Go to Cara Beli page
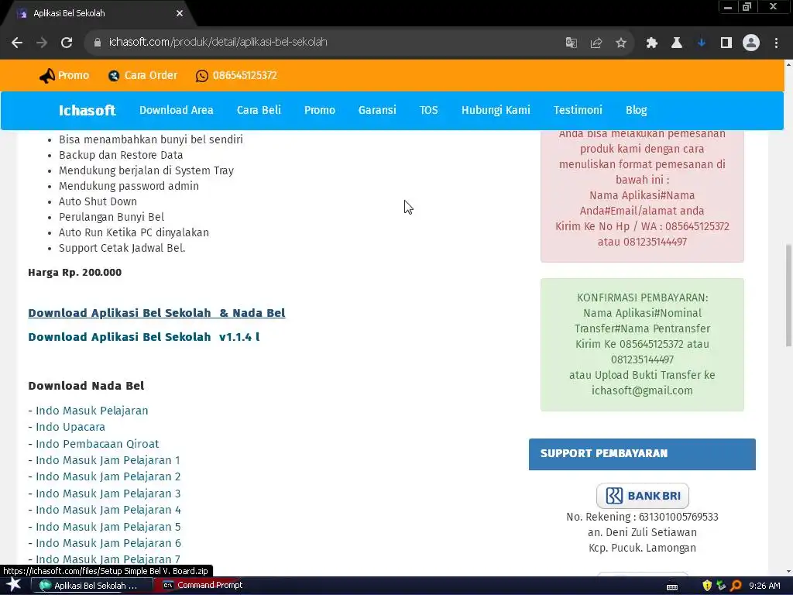This screenshot has height=595, width=793. 259,110
